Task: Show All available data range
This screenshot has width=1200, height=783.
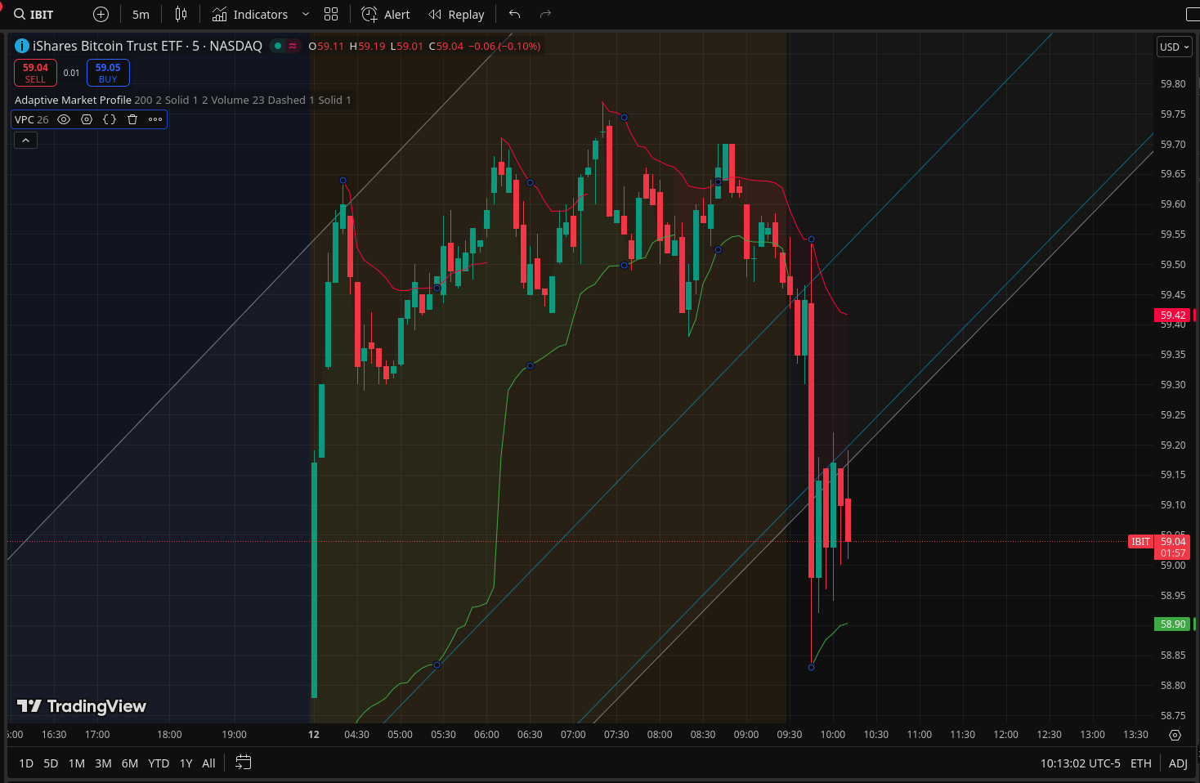Action: [208, 763]
